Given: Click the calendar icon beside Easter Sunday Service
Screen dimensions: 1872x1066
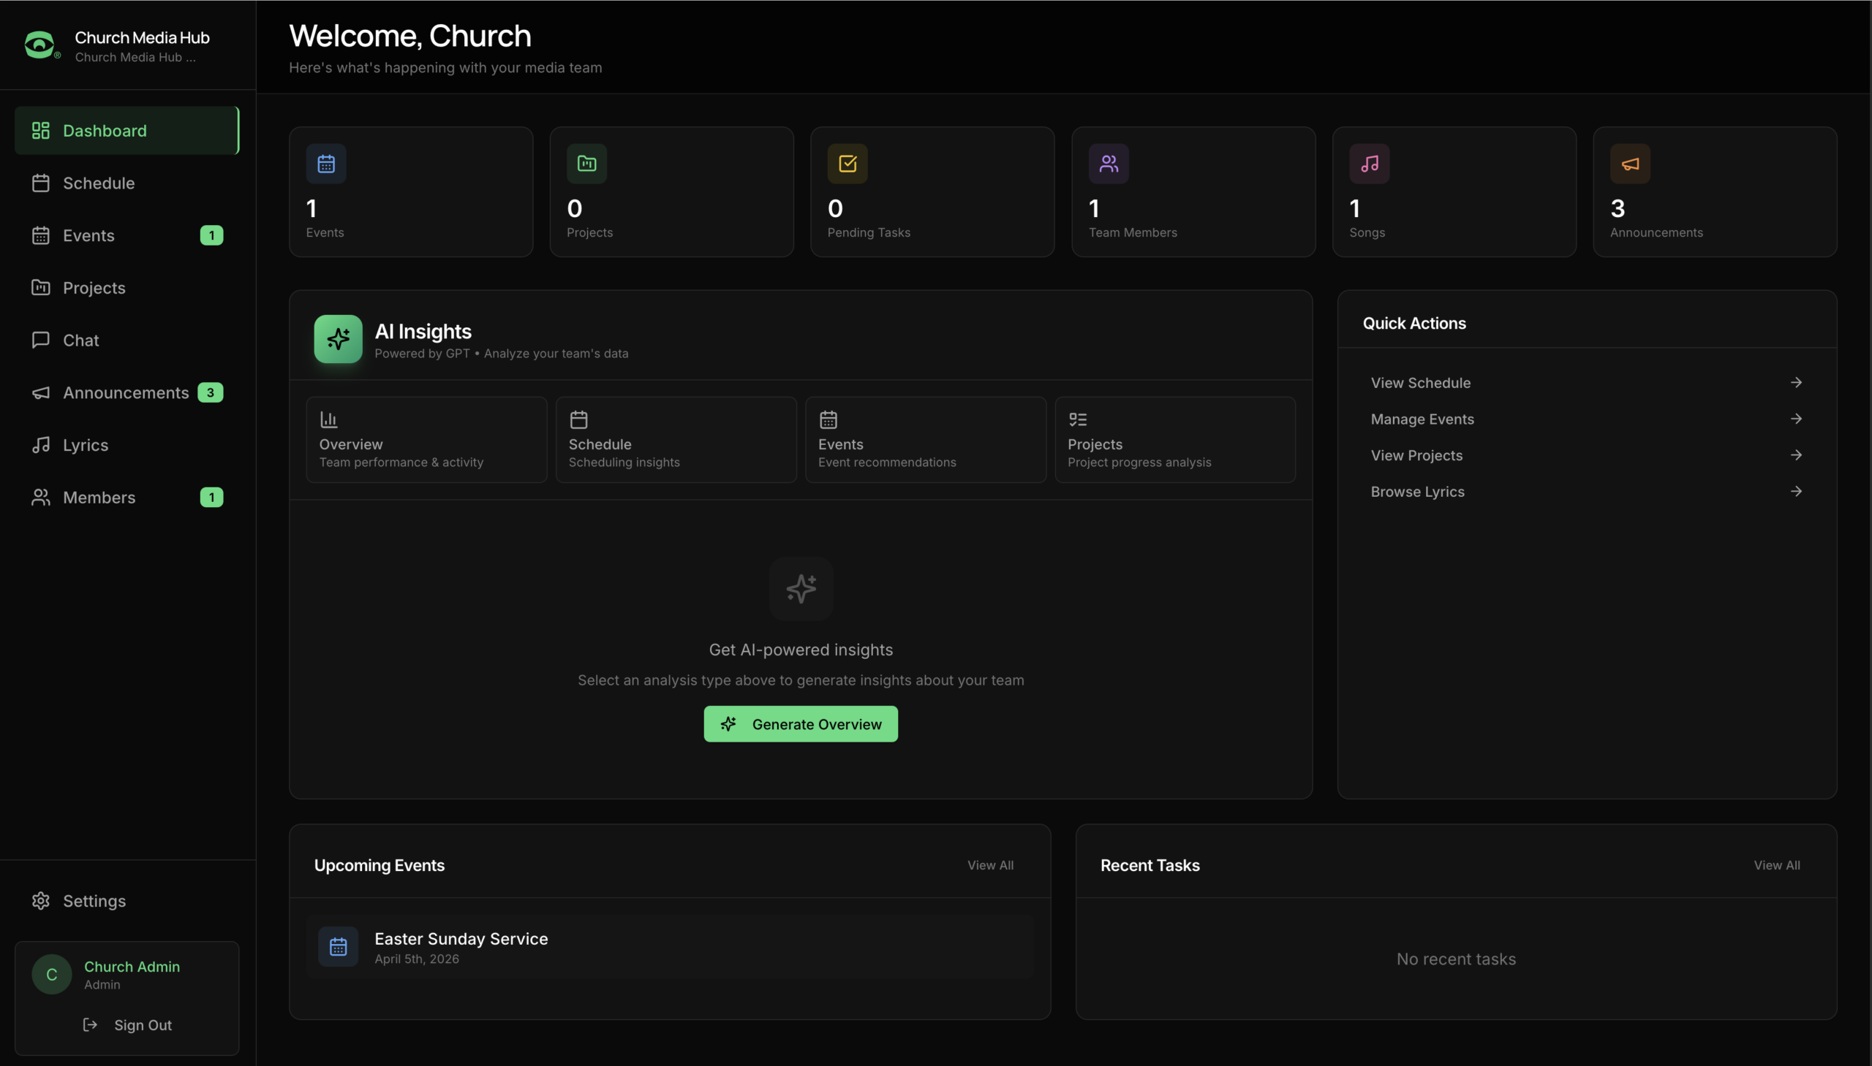Looking at the screenshot, I should 339,947.
